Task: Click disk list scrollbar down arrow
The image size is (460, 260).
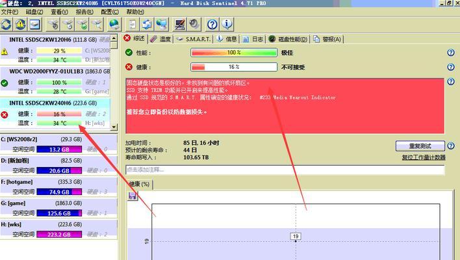Action: point(114,127)
